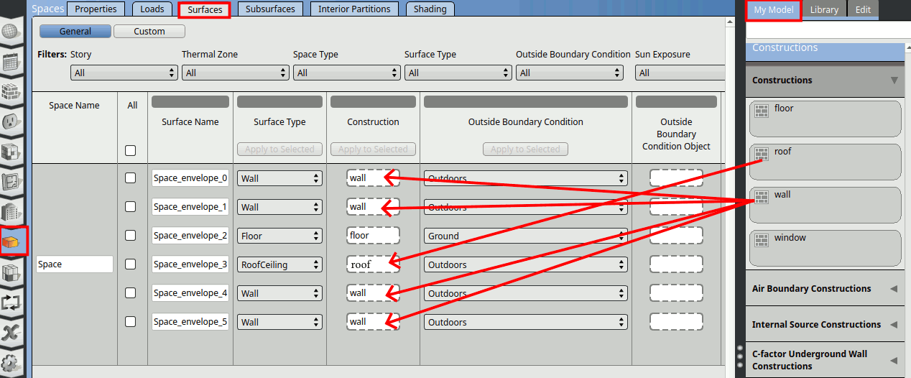This screenshot has width=911, height=378.
Task: Toggle the All select checkbox in header
Action: (x=130, y=150)
